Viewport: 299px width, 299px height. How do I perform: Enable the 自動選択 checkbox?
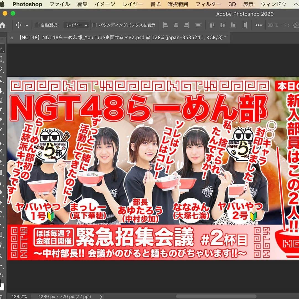(x=37, y=25)
